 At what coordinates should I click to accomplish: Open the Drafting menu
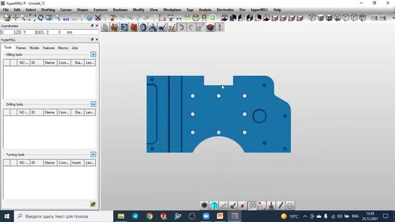coord(48,10)
